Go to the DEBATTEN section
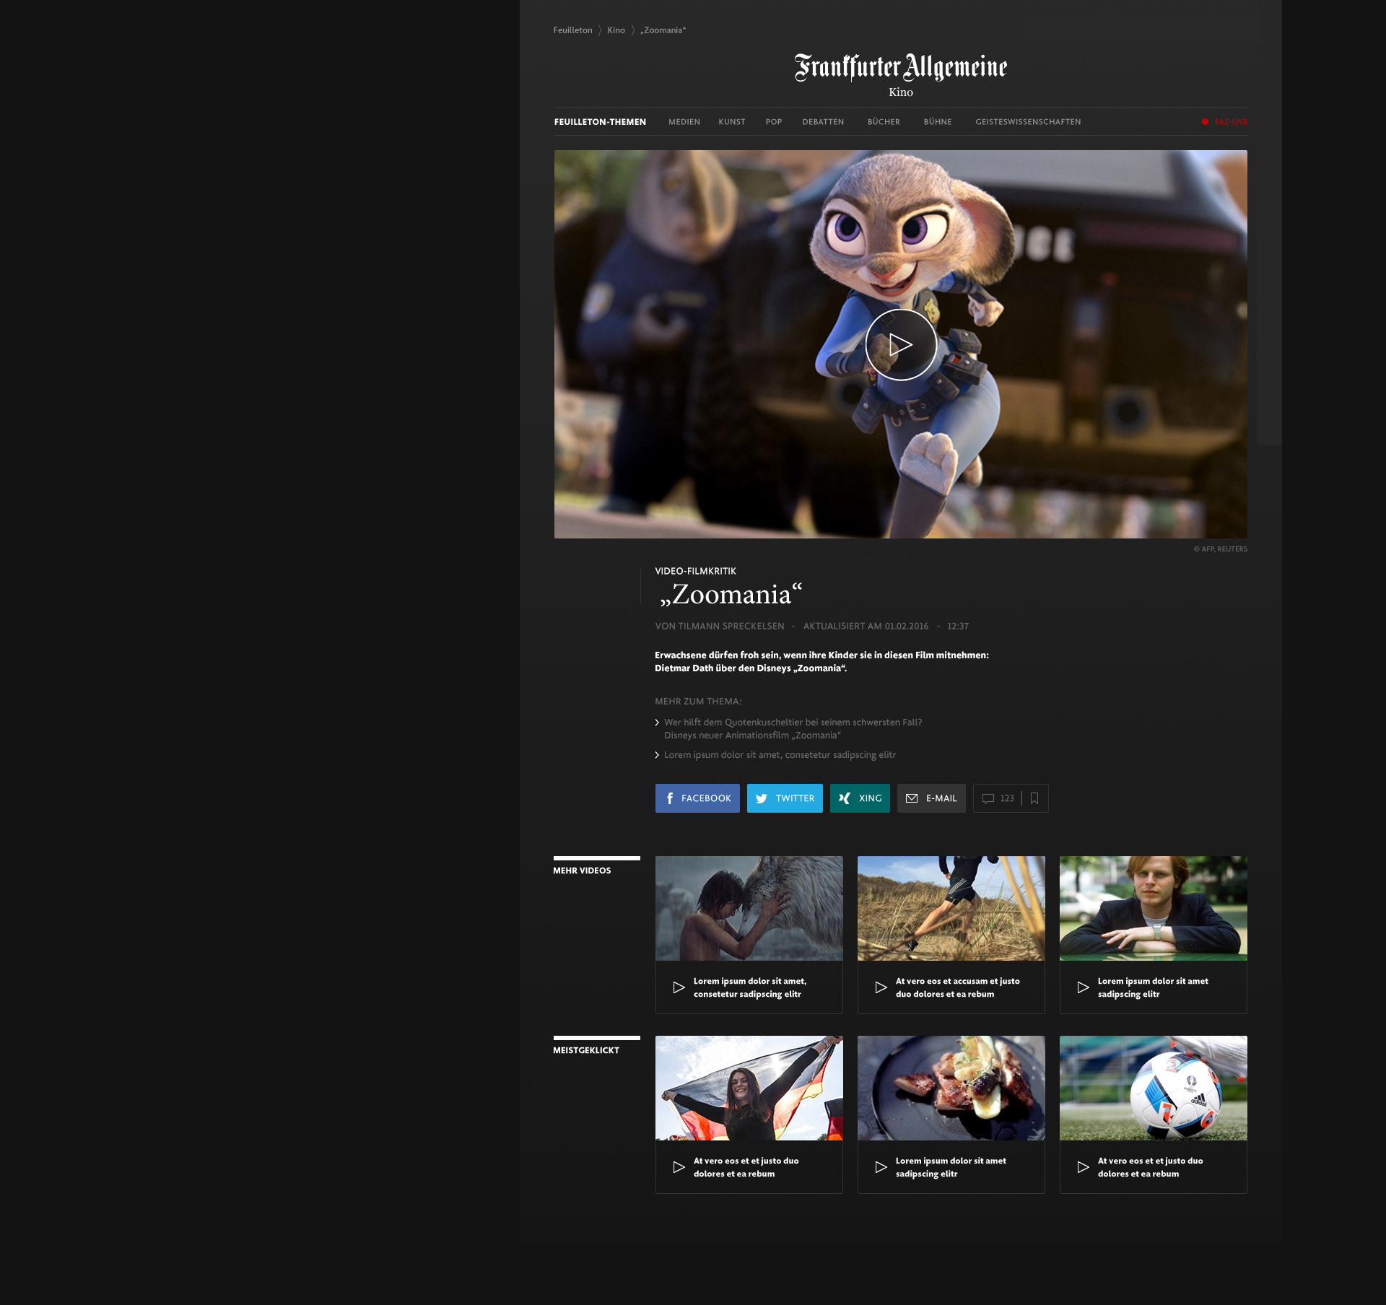This screenshot has width=1386, height=1305. tap(823, 122)
